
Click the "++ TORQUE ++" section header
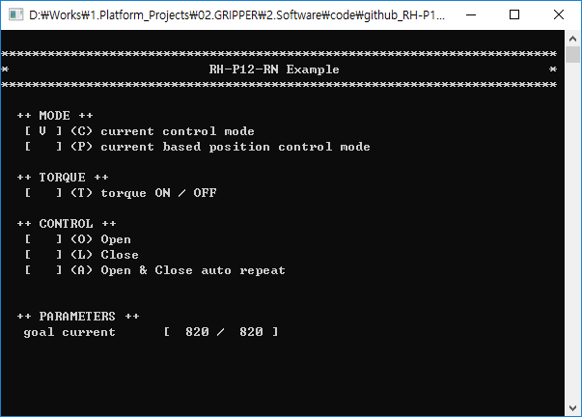[x=62, y=178]
